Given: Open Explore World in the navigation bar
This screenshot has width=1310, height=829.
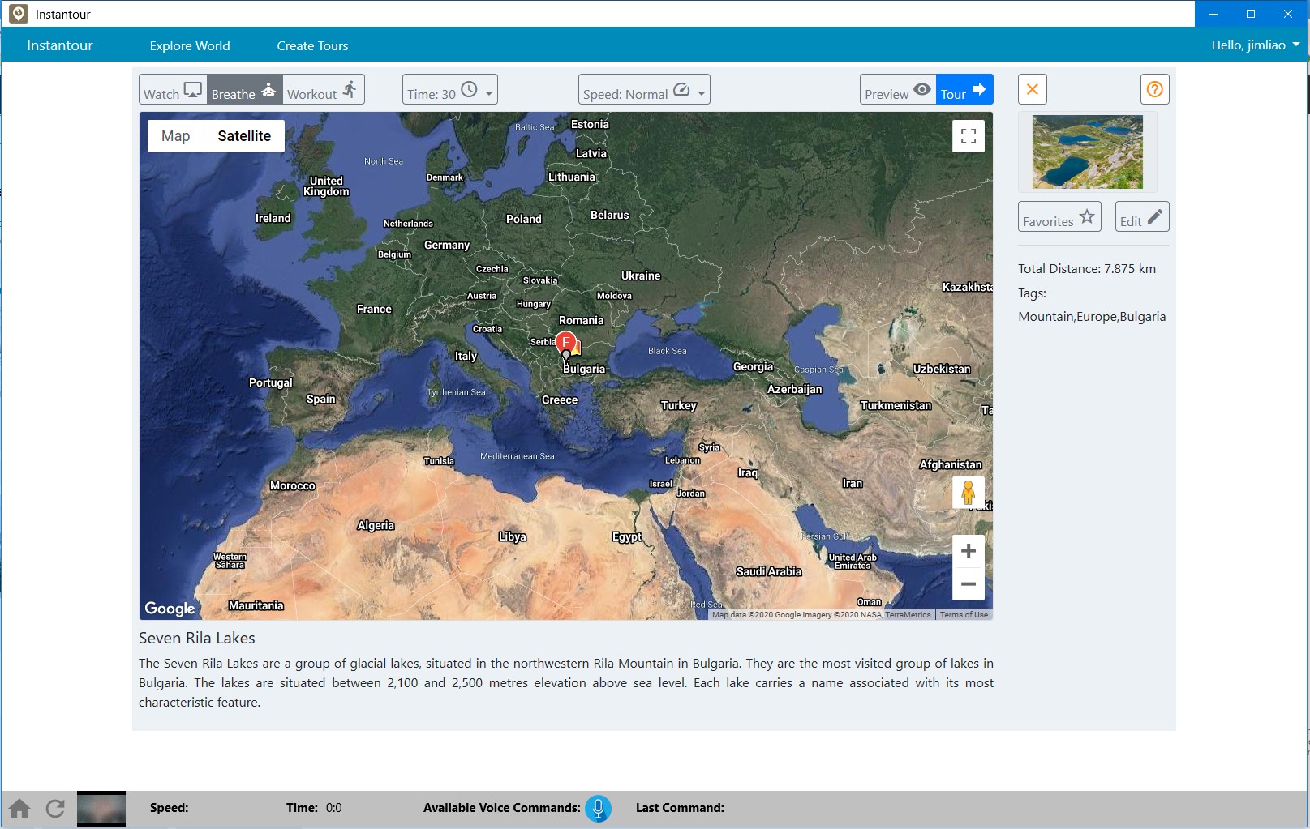Looking at the screenshot, I should [x=190, y=45].
